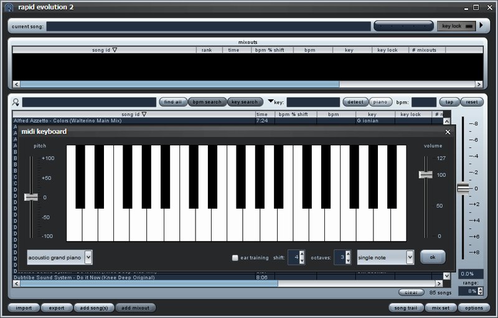Viewport: 498px width, 318px height.
Task: Click the volume slider handle
Action: [426, 175]
